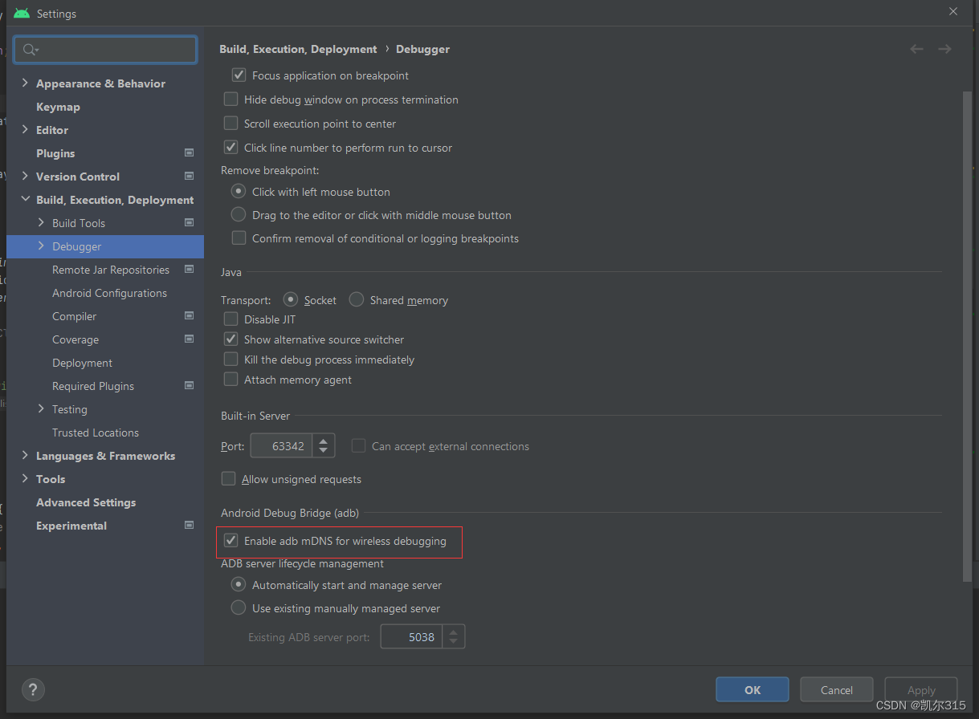Screen dimensions: 979x719
Task: Click the settings pane vertical scrollbar
Action: tap(967, 335)
